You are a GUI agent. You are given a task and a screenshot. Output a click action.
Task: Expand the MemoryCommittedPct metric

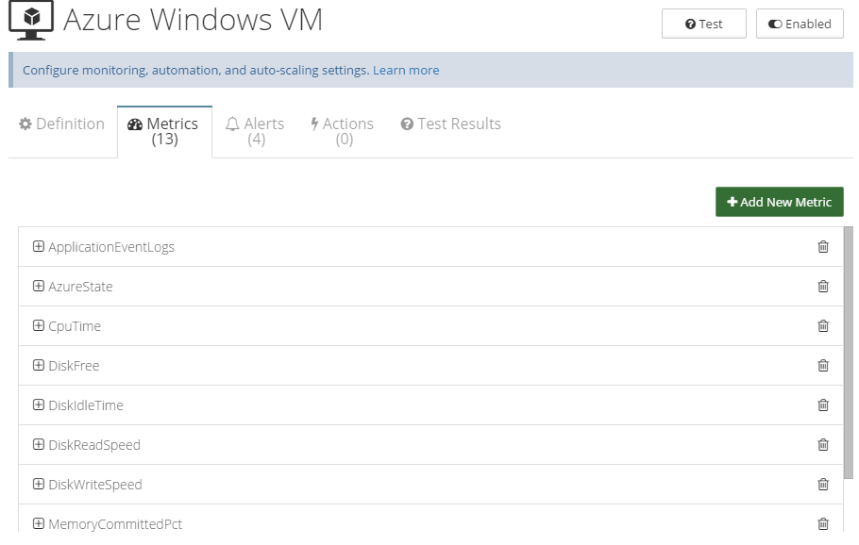click(x=39, y=523)
